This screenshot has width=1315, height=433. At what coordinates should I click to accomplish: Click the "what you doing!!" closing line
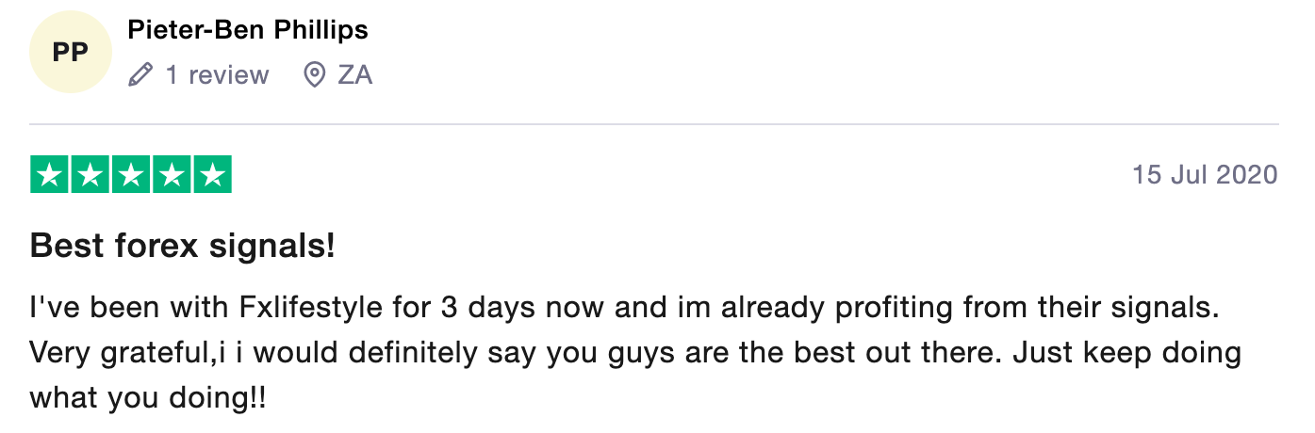149,398
